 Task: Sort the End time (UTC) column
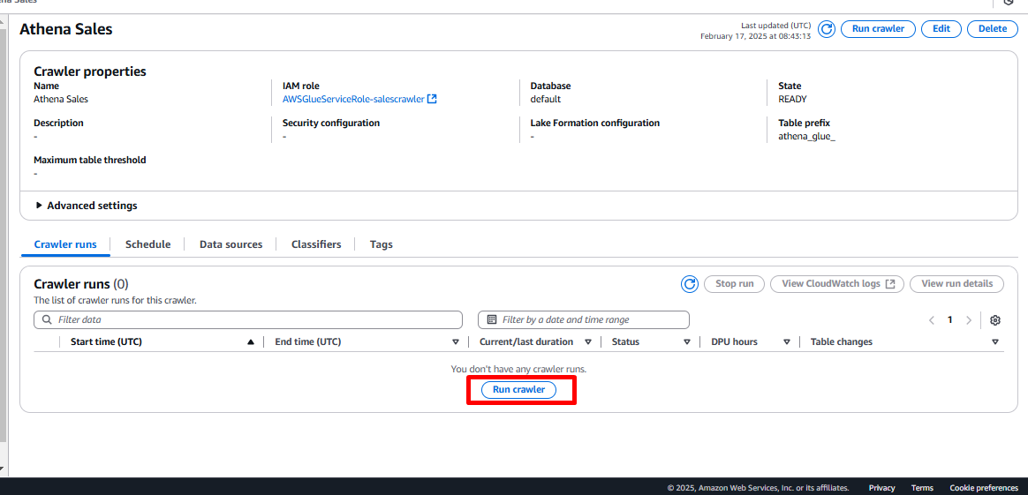pos(456,342)
